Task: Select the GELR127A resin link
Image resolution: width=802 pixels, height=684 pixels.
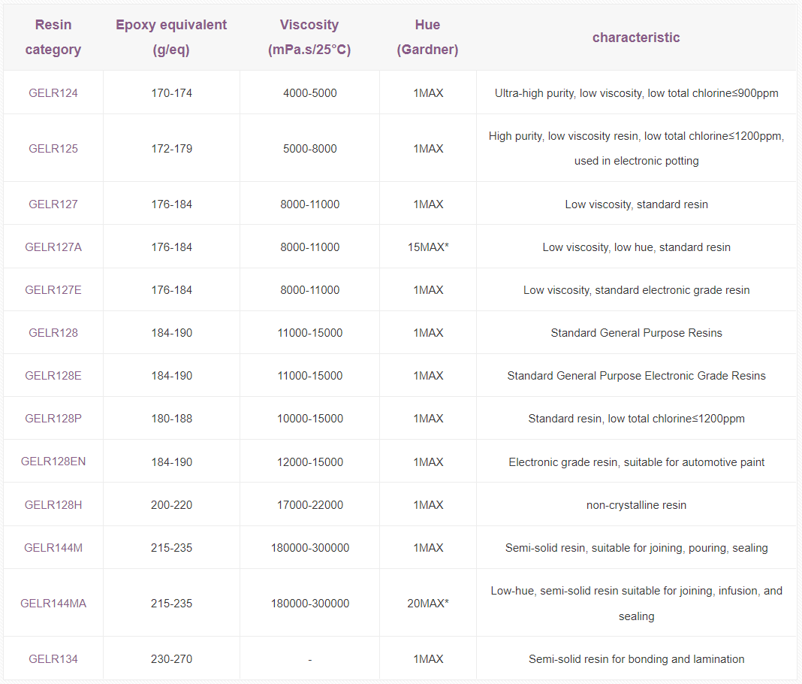Action: [53, 247]
